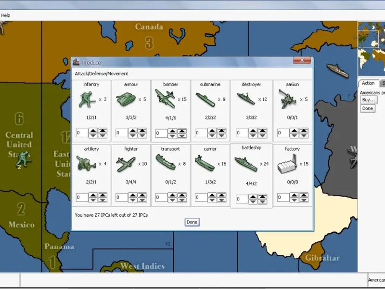Switch to the Action tab

368,83
